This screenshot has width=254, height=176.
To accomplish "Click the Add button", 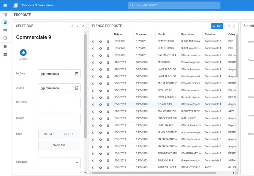I will 217,26.
